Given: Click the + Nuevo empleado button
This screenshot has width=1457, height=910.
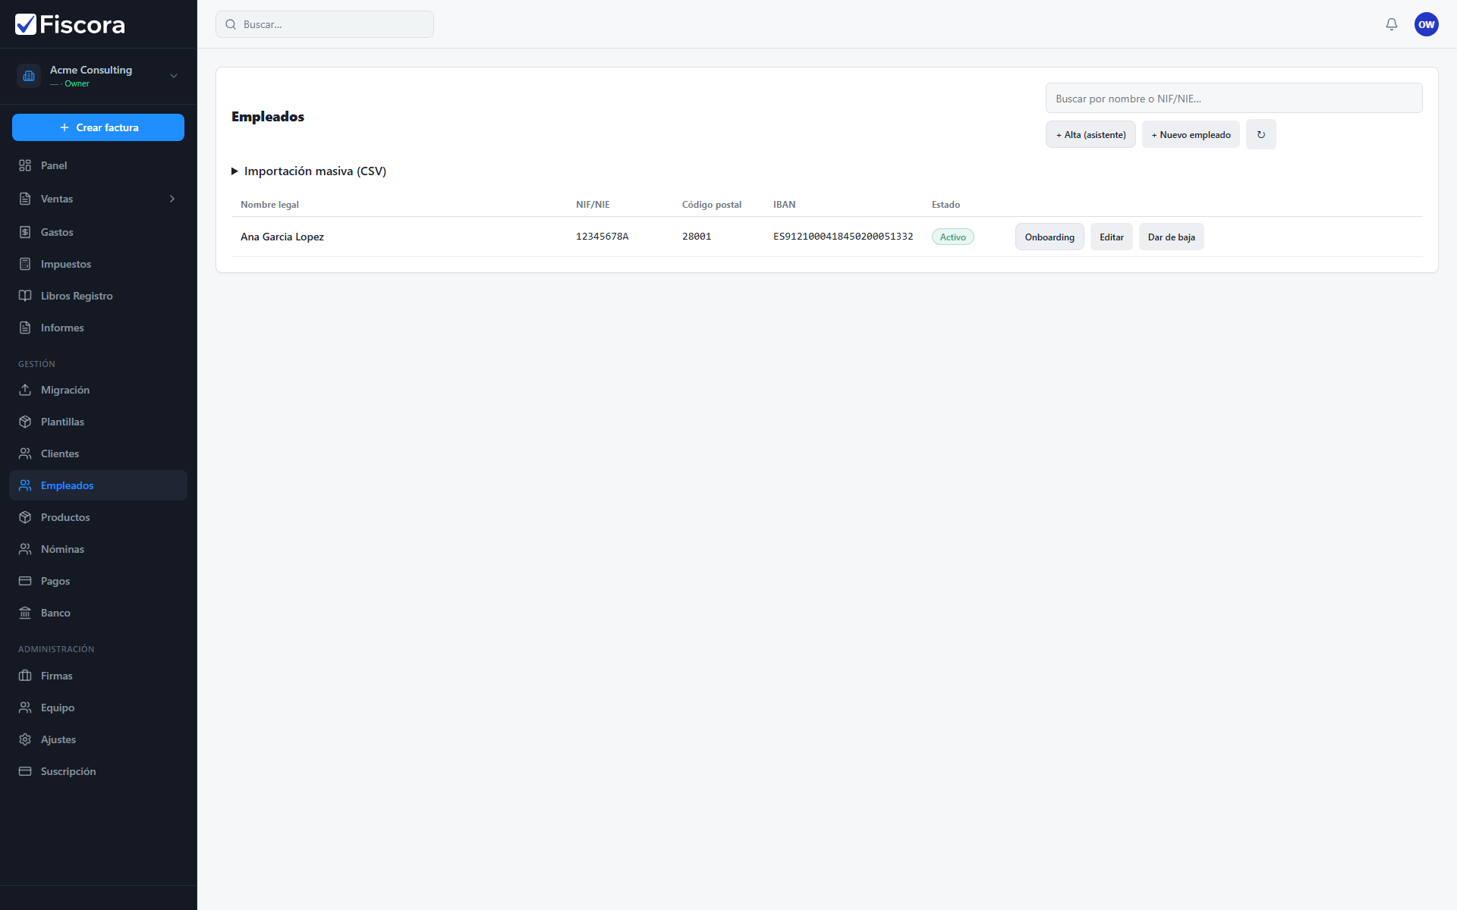Looking at the screenshot, I should click(1191, 134).
